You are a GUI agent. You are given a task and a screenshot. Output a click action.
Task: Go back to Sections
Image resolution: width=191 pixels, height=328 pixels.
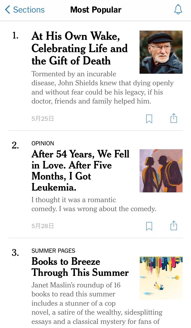point(28,10)
